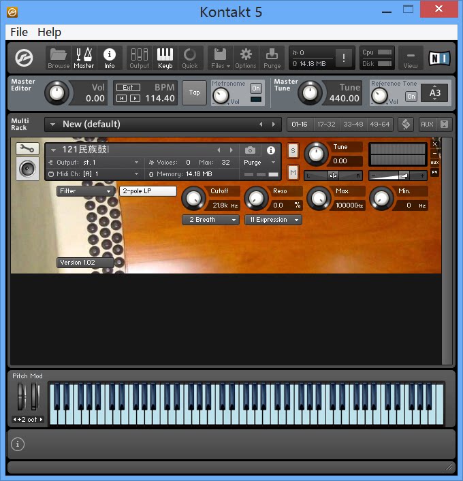This screenshot has height=481, width=463.
Task: Click the BPM value 114.40
Action: (160, 99)
